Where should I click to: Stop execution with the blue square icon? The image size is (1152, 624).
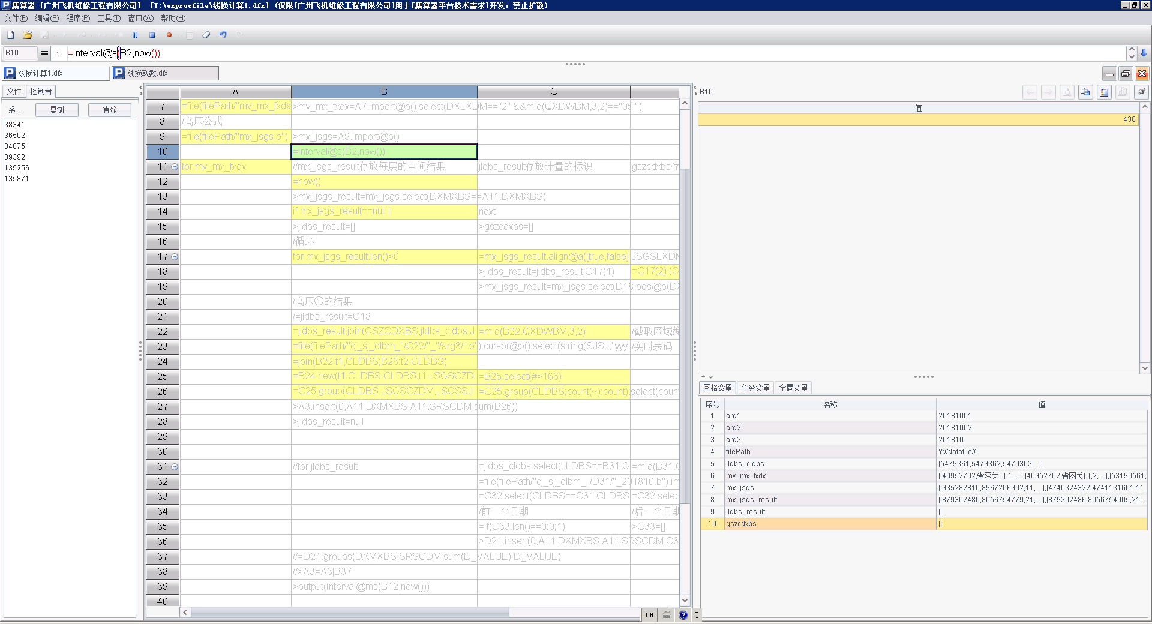[x=152, y=35]
